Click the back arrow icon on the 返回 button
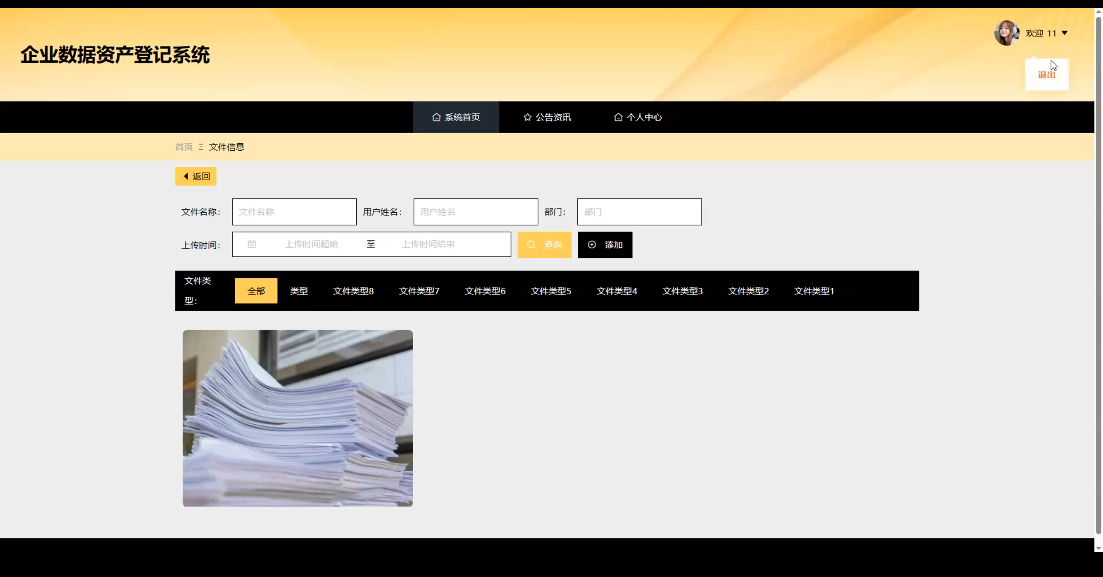Image resolution: width=1103 pixels, height=577 pixels. pyautogui.click(x=185, y=176)
